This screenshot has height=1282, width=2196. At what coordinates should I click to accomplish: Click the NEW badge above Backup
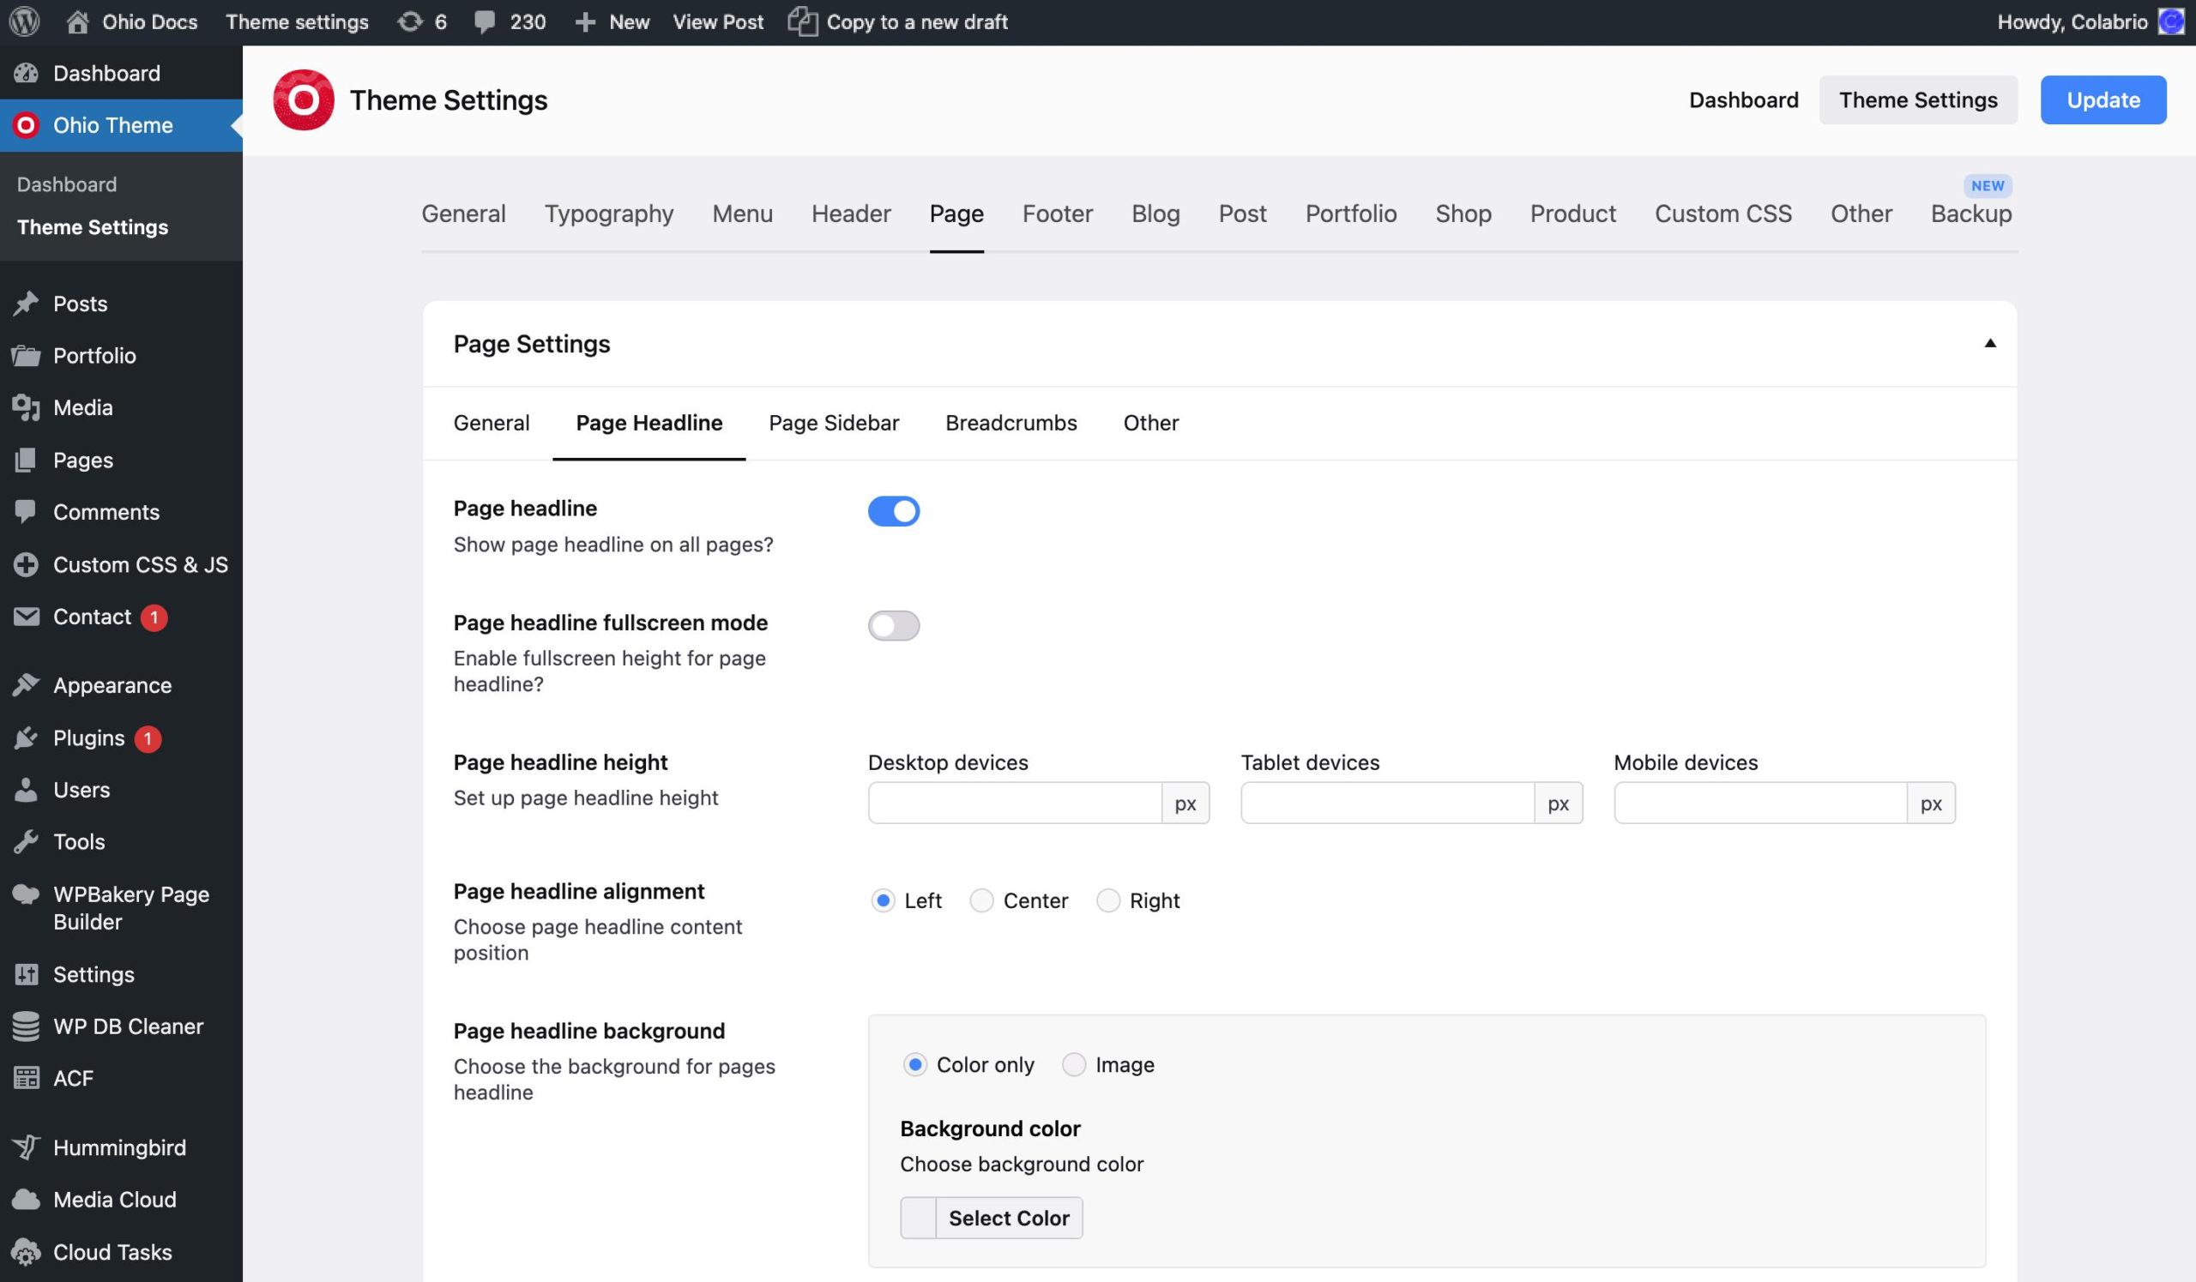click(x=1988, y=185)
